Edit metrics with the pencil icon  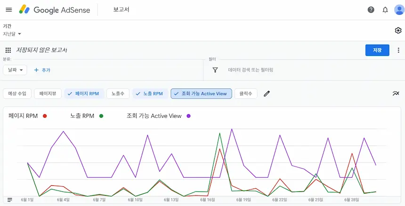coord(267,94)
